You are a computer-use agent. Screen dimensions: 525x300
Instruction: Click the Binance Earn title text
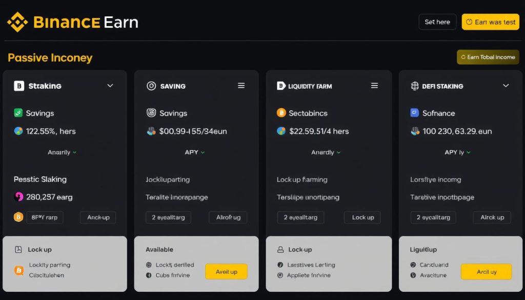click(86, 22)
